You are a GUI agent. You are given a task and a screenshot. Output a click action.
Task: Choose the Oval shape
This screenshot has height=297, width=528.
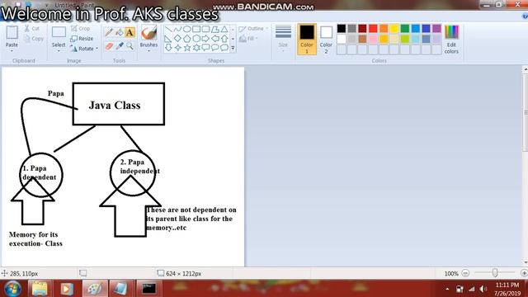pyautogui.click(x=187, y=30)
